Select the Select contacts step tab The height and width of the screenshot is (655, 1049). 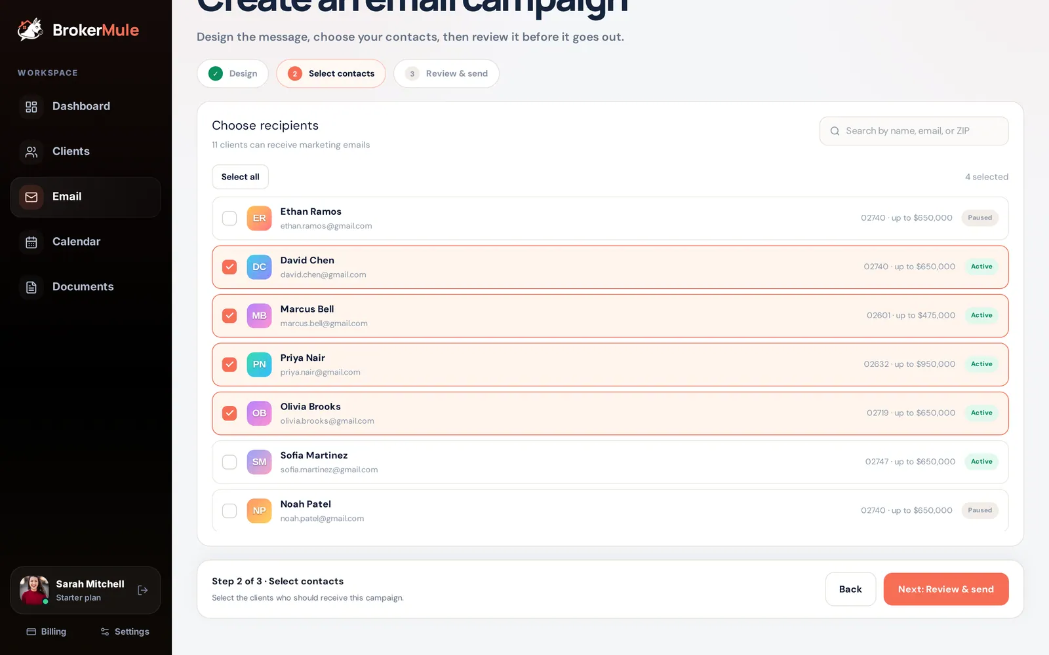pyautogui.click(x=331, y=73)
